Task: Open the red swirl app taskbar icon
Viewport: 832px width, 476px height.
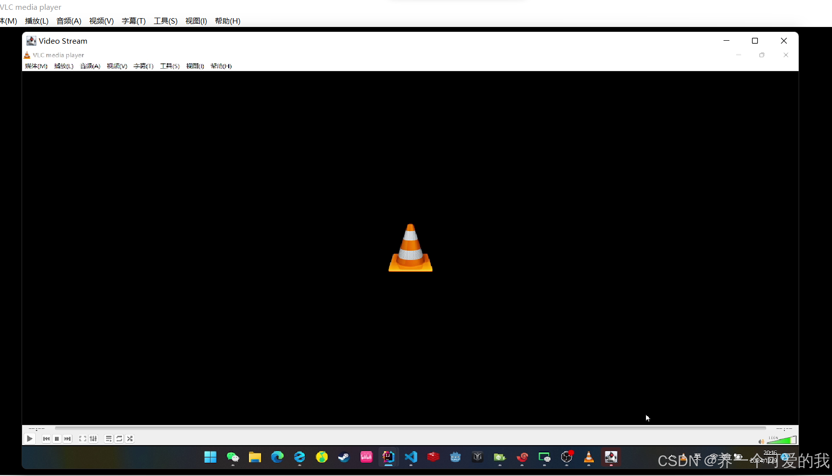Action: pos(522,457)
